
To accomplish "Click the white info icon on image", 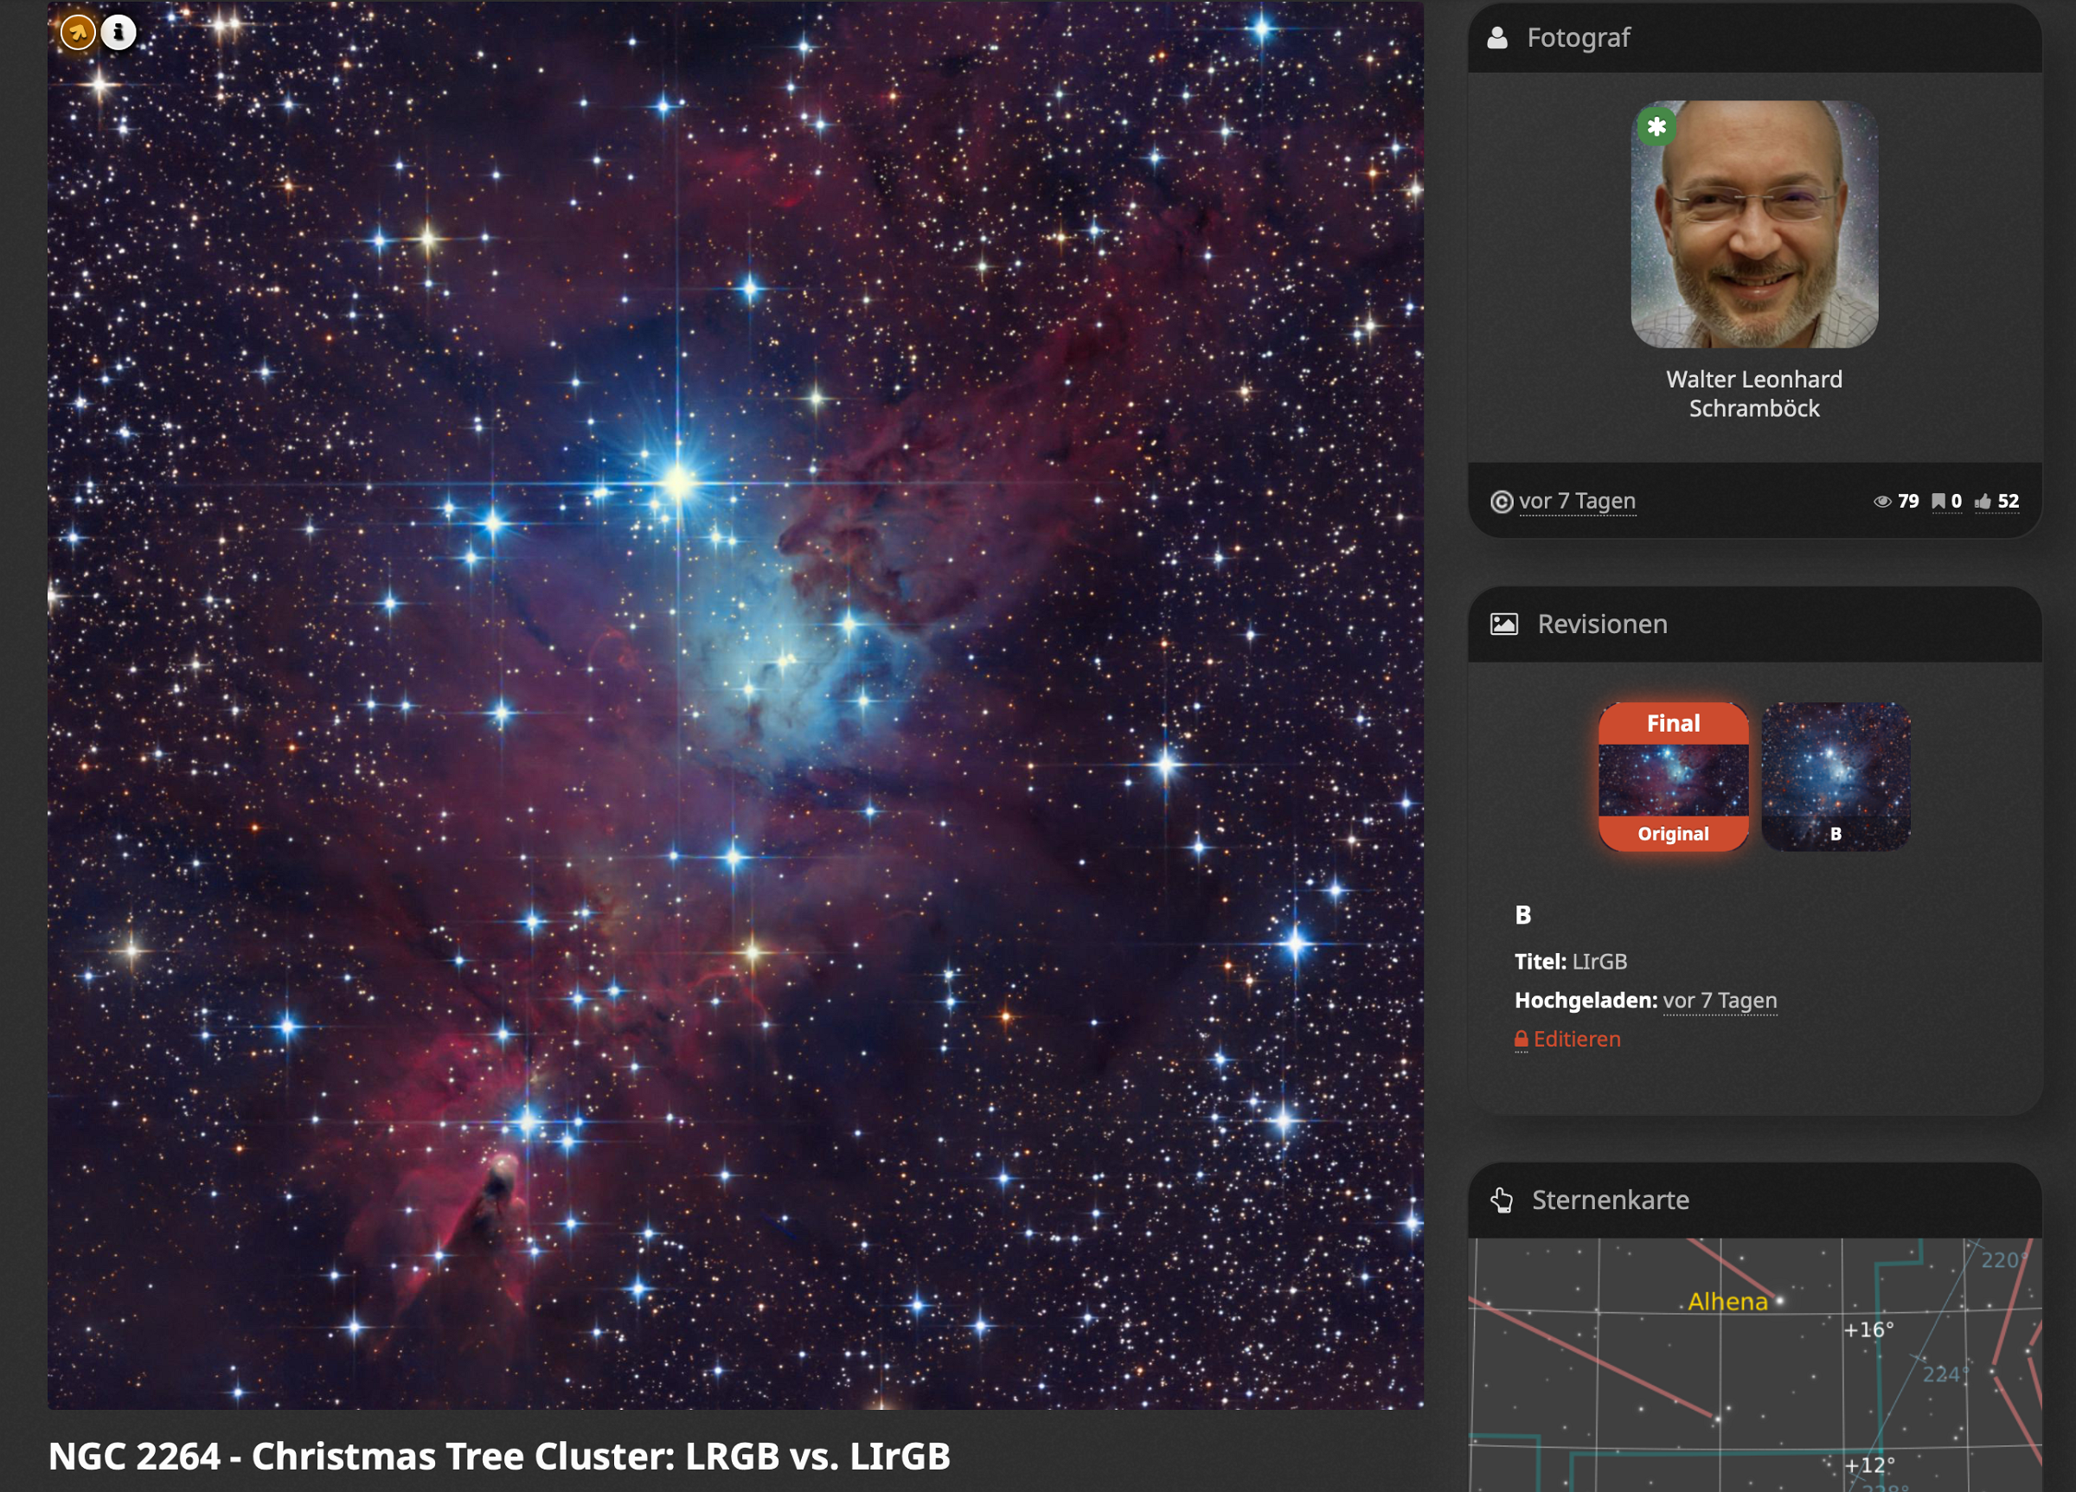I will [x=119, y=32].
